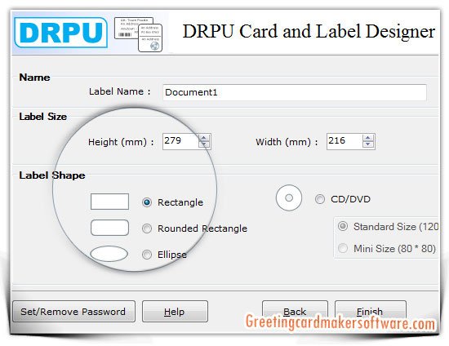Screen dimensions: 449x346
Task: Click the Finish button
Action: pyautogui.click(x=371, y=312)
